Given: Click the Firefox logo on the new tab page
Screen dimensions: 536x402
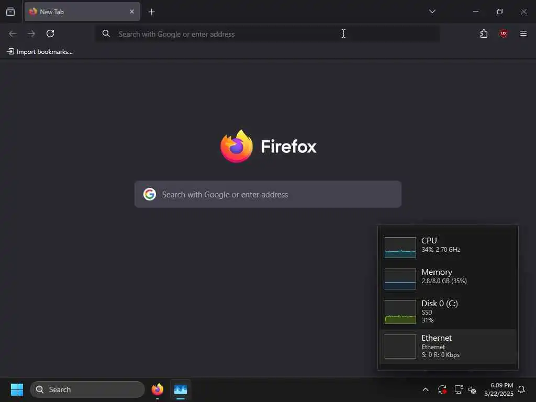Looking at the screenshot, I should [237, 147].
